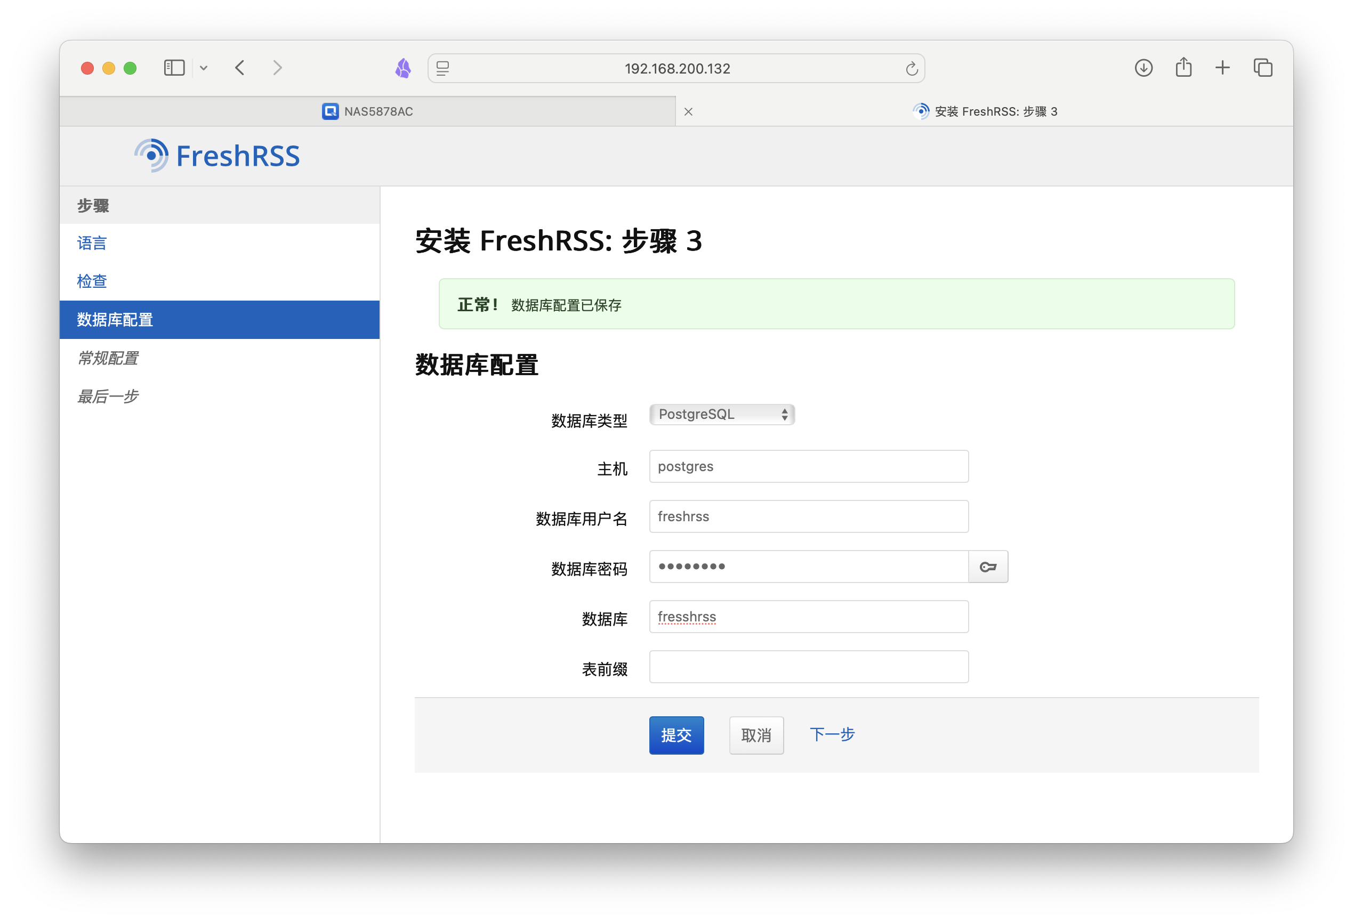Follow the 下一步 next step link
The width and height of the screenshot is (1353, 922).
click(831, 734)
